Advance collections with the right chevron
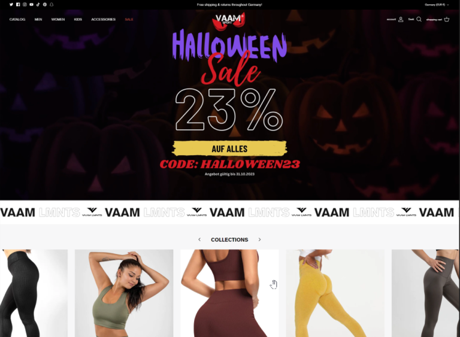The width and height of the screenshot is (460, 337). [259, 239]
